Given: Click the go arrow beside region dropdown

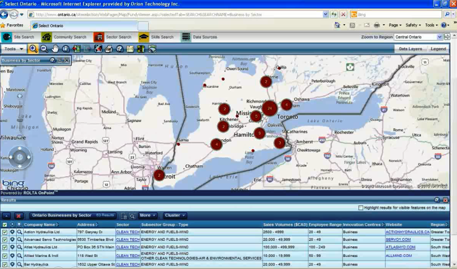Looking at the screenshot, I should pos(447,37).
